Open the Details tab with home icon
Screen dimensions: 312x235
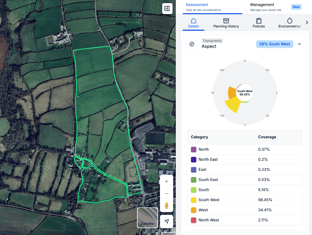click(x=193, y=23)
